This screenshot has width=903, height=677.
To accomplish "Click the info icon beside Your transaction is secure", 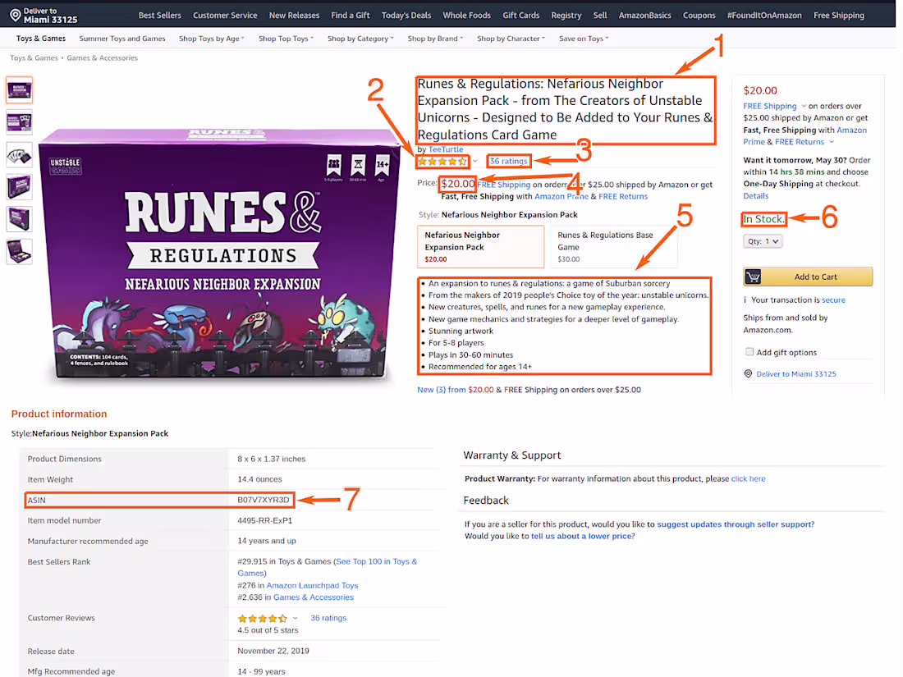I will (x=745, y=300).
